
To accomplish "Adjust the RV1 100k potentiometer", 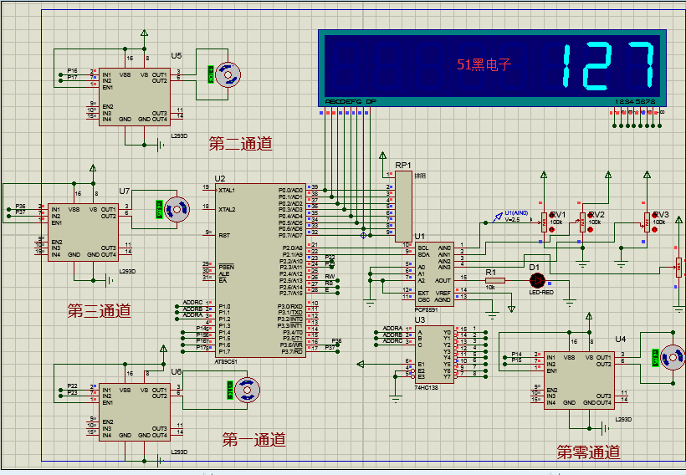I will pos(545,222).
